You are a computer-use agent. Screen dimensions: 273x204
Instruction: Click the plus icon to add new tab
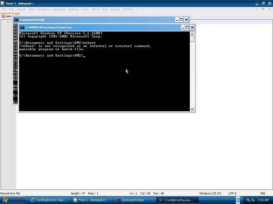(x=257, y=9)
